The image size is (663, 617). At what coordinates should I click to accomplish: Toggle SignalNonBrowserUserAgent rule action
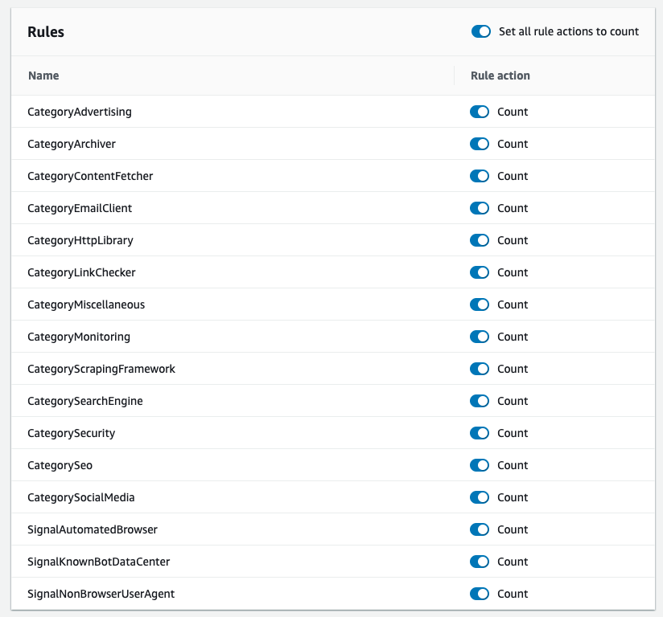(480, 594)
